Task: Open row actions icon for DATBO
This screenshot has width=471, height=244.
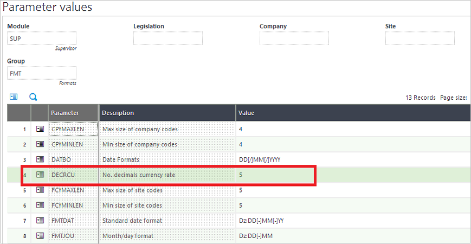Action: pos(40,159)
